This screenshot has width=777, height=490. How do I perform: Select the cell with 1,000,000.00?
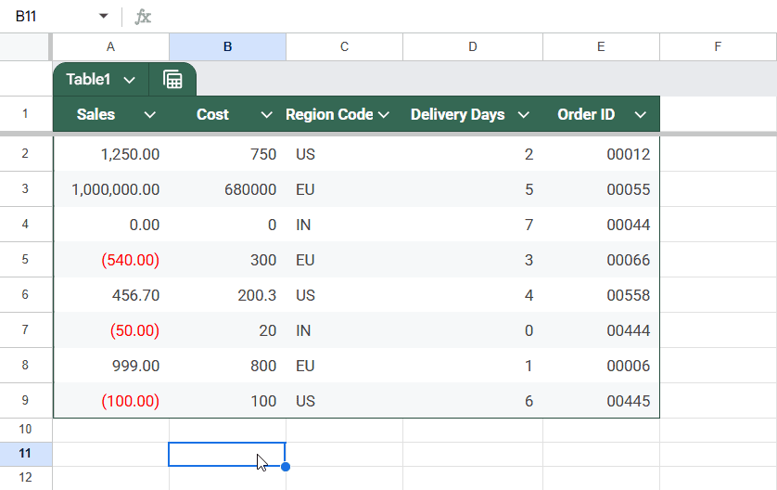coord(111,189)
